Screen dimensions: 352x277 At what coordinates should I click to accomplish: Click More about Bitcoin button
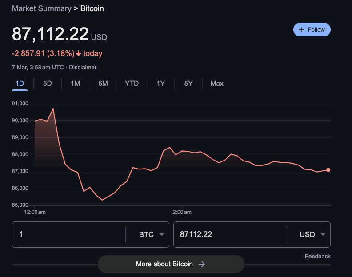171,264
